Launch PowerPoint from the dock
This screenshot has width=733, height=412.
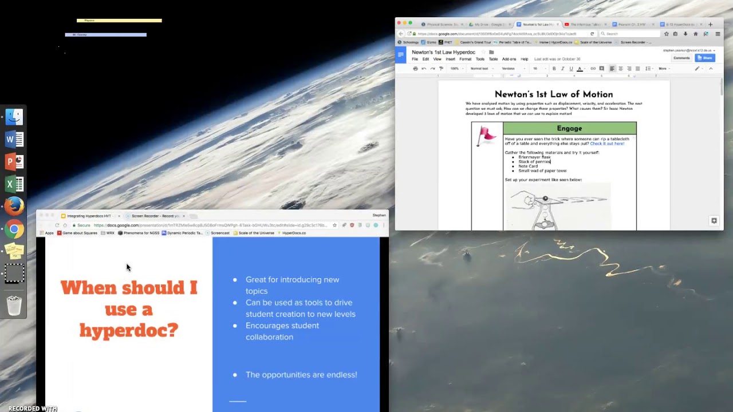click(x=14, y=162)
